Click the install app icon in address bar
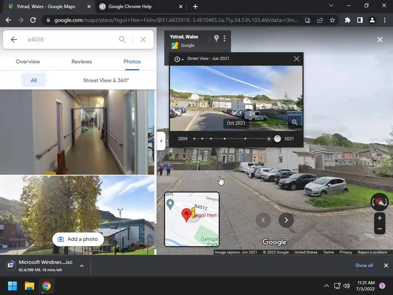Viewport: 393px width, 295px height. point(308,20)
